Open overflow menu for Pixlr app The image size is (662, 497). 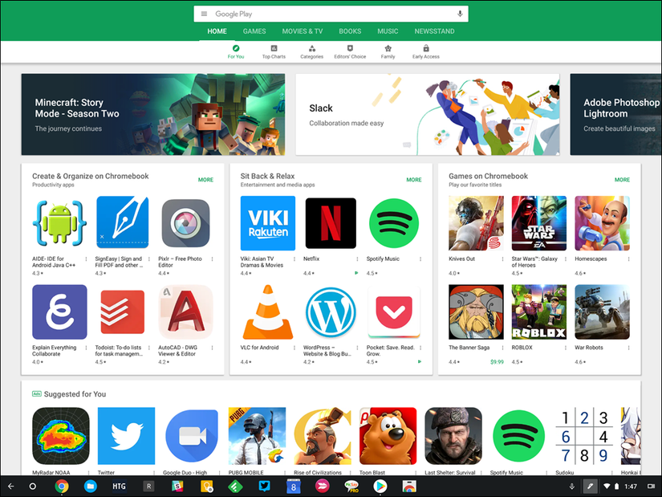(x=212, y=259)
